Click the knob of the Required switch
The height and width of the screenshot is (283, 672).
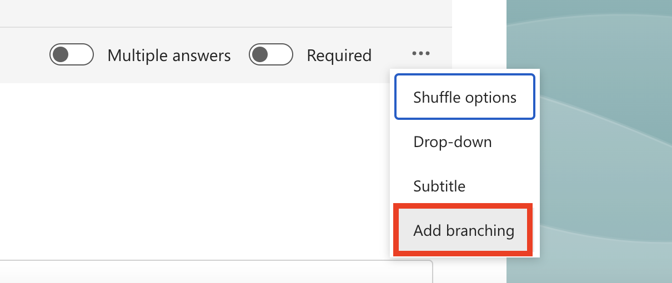260,55
